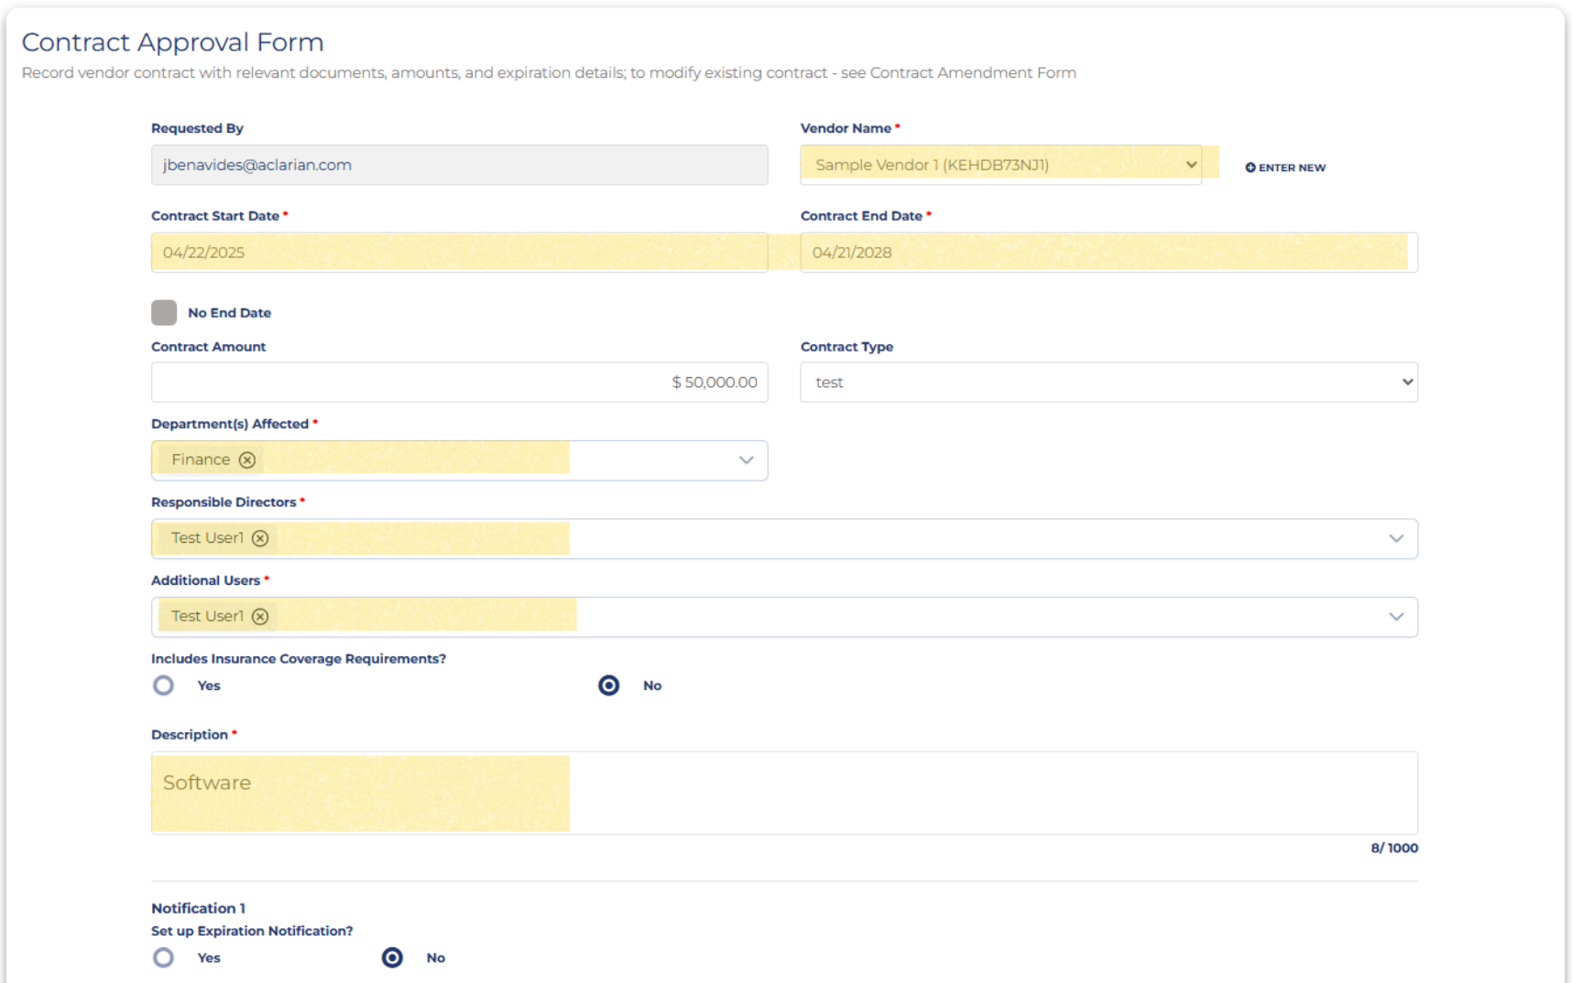Screen dimensions: 1572x983
Task: Click into the Description text area
Action: point(784,793)
